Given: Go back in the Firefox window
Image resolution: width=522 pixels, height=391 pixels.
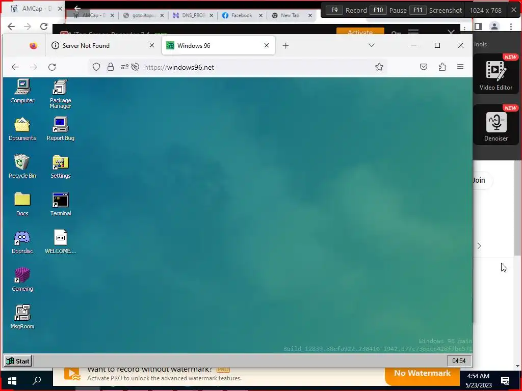Looking at the screenshot, I should [15, 67].
